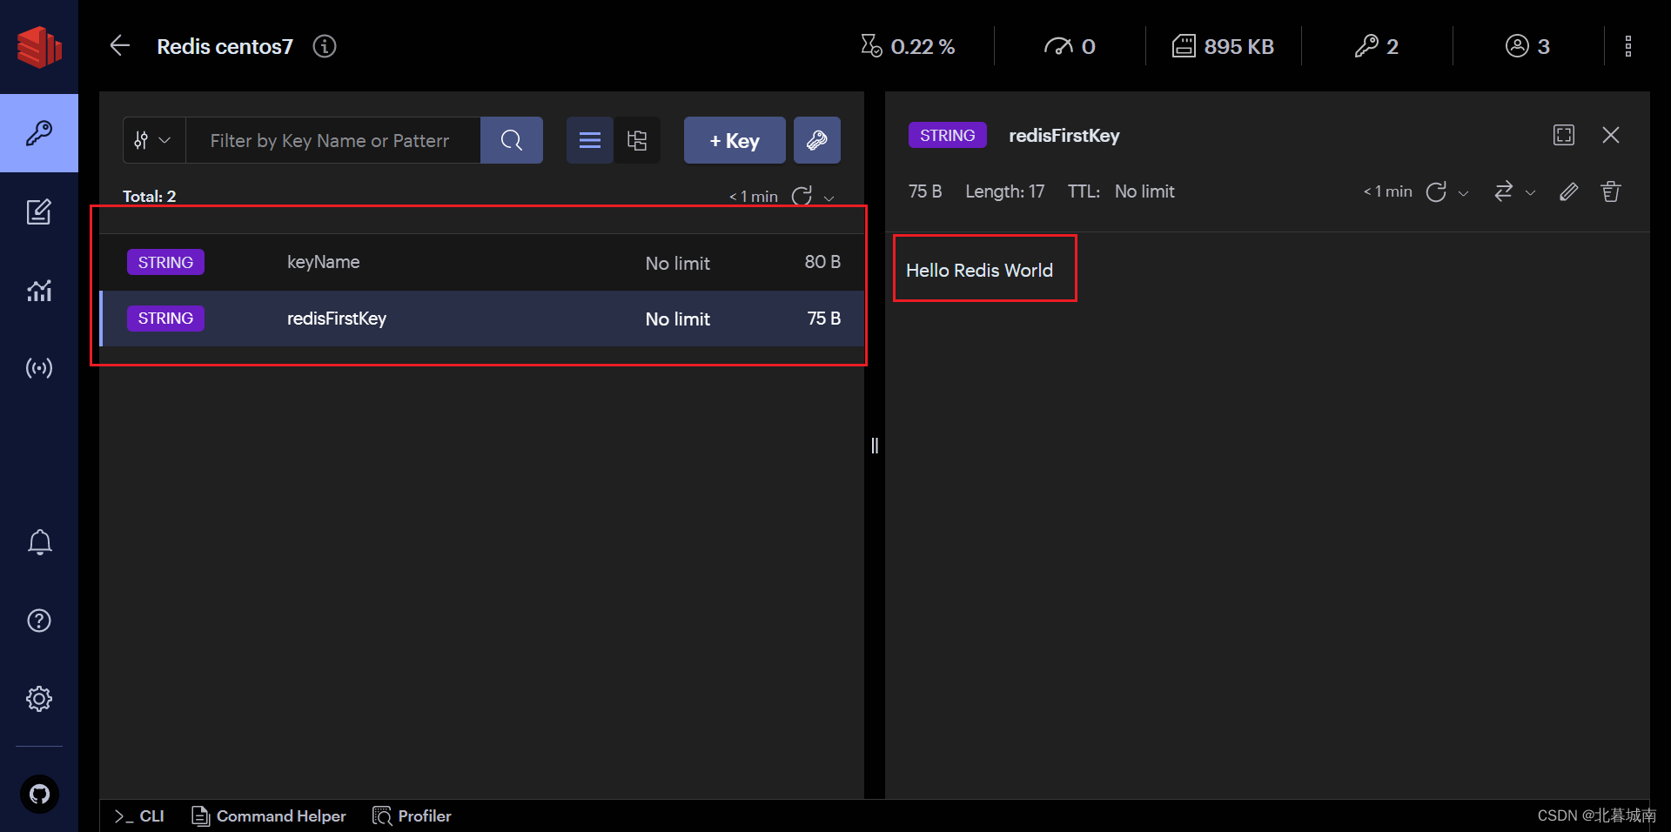Open Bulk Actions wrench-key button
This screenshot has height=832, width=1671.
click(817, 140)
